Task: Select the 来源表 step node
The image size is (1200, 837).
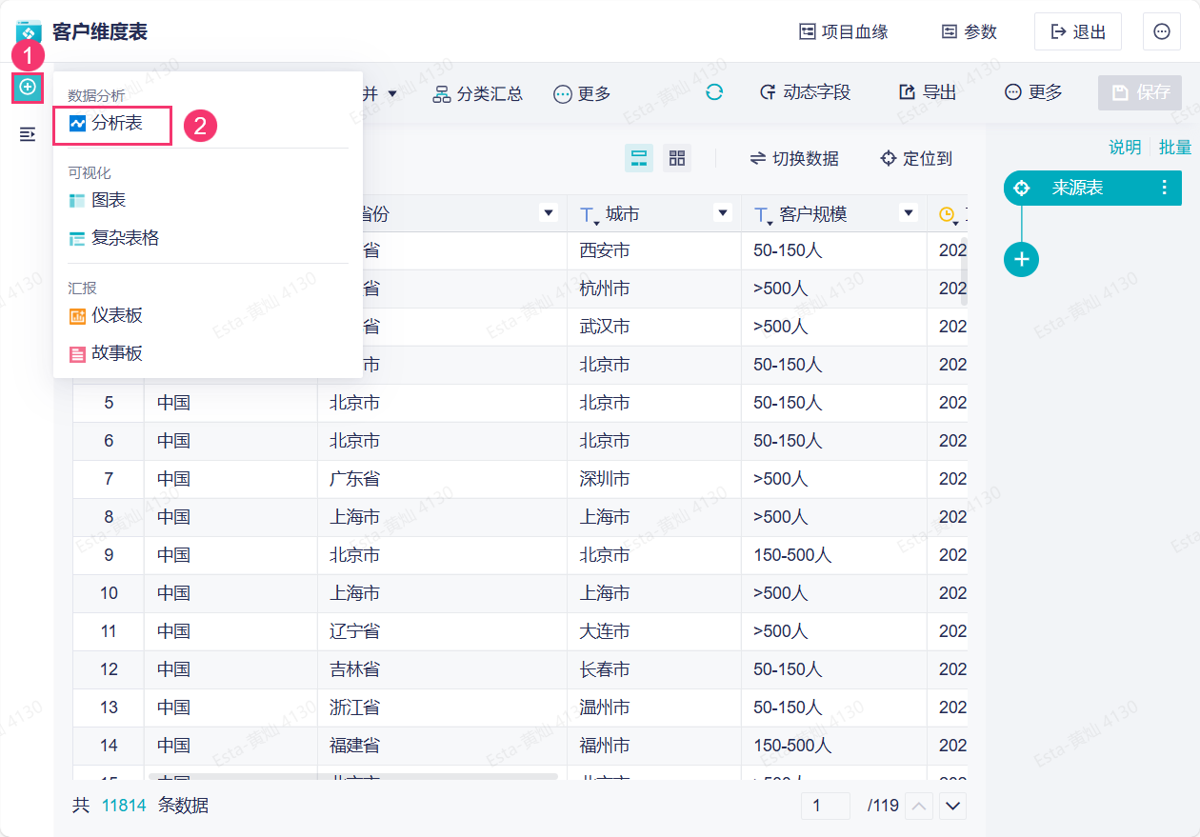Action: [x=1092, y=188]
